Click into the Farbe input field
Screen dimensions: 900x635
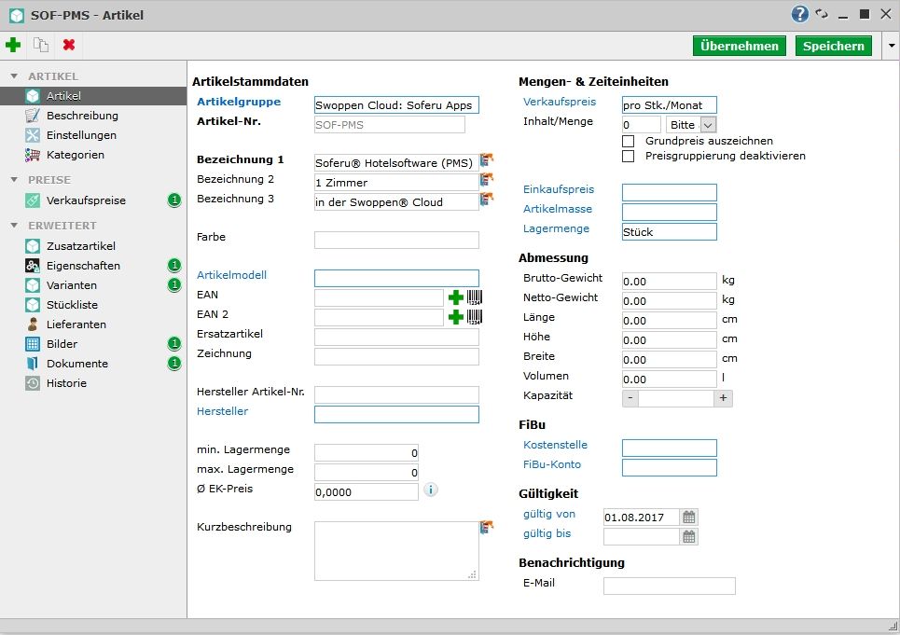(396, 240)
